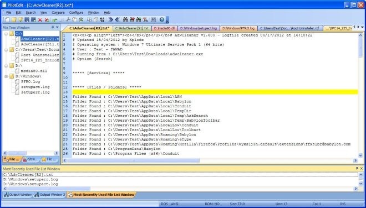The width and height of the screenshot is (366, 208).
Task: Switch to starred File panel tab
Action: (x=49, y=159)
